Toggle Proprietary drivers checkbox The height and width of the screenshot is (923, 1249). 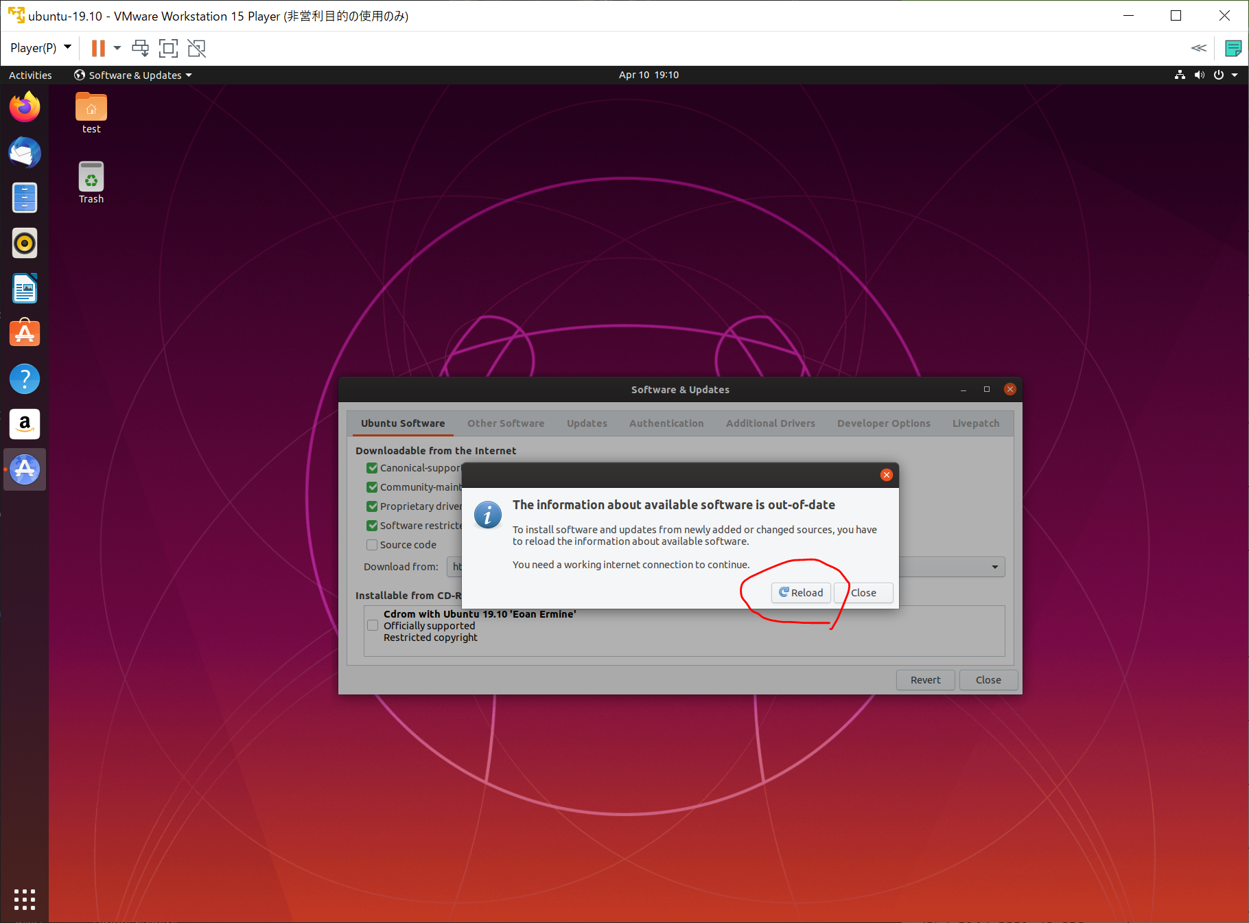[372, 506]
